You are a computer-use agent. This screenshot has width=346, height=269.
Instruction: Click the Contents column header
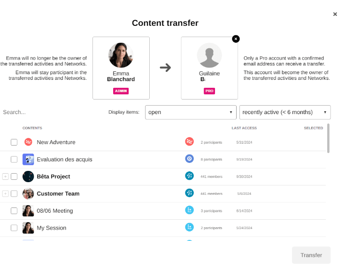tap(32, 128)
